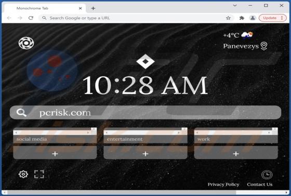The width and height of the screenshot is (291, 196).
Task: Click the Panevezys location name
Action: click(x=241, y=46)
